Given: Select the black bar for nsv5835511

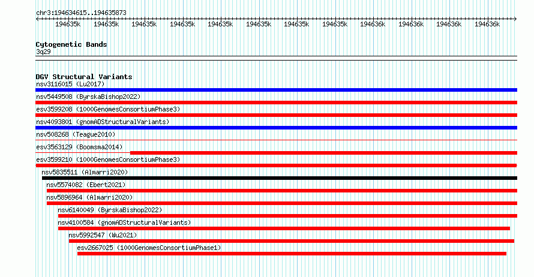Looking at the screenshot, I should (280, 178).
